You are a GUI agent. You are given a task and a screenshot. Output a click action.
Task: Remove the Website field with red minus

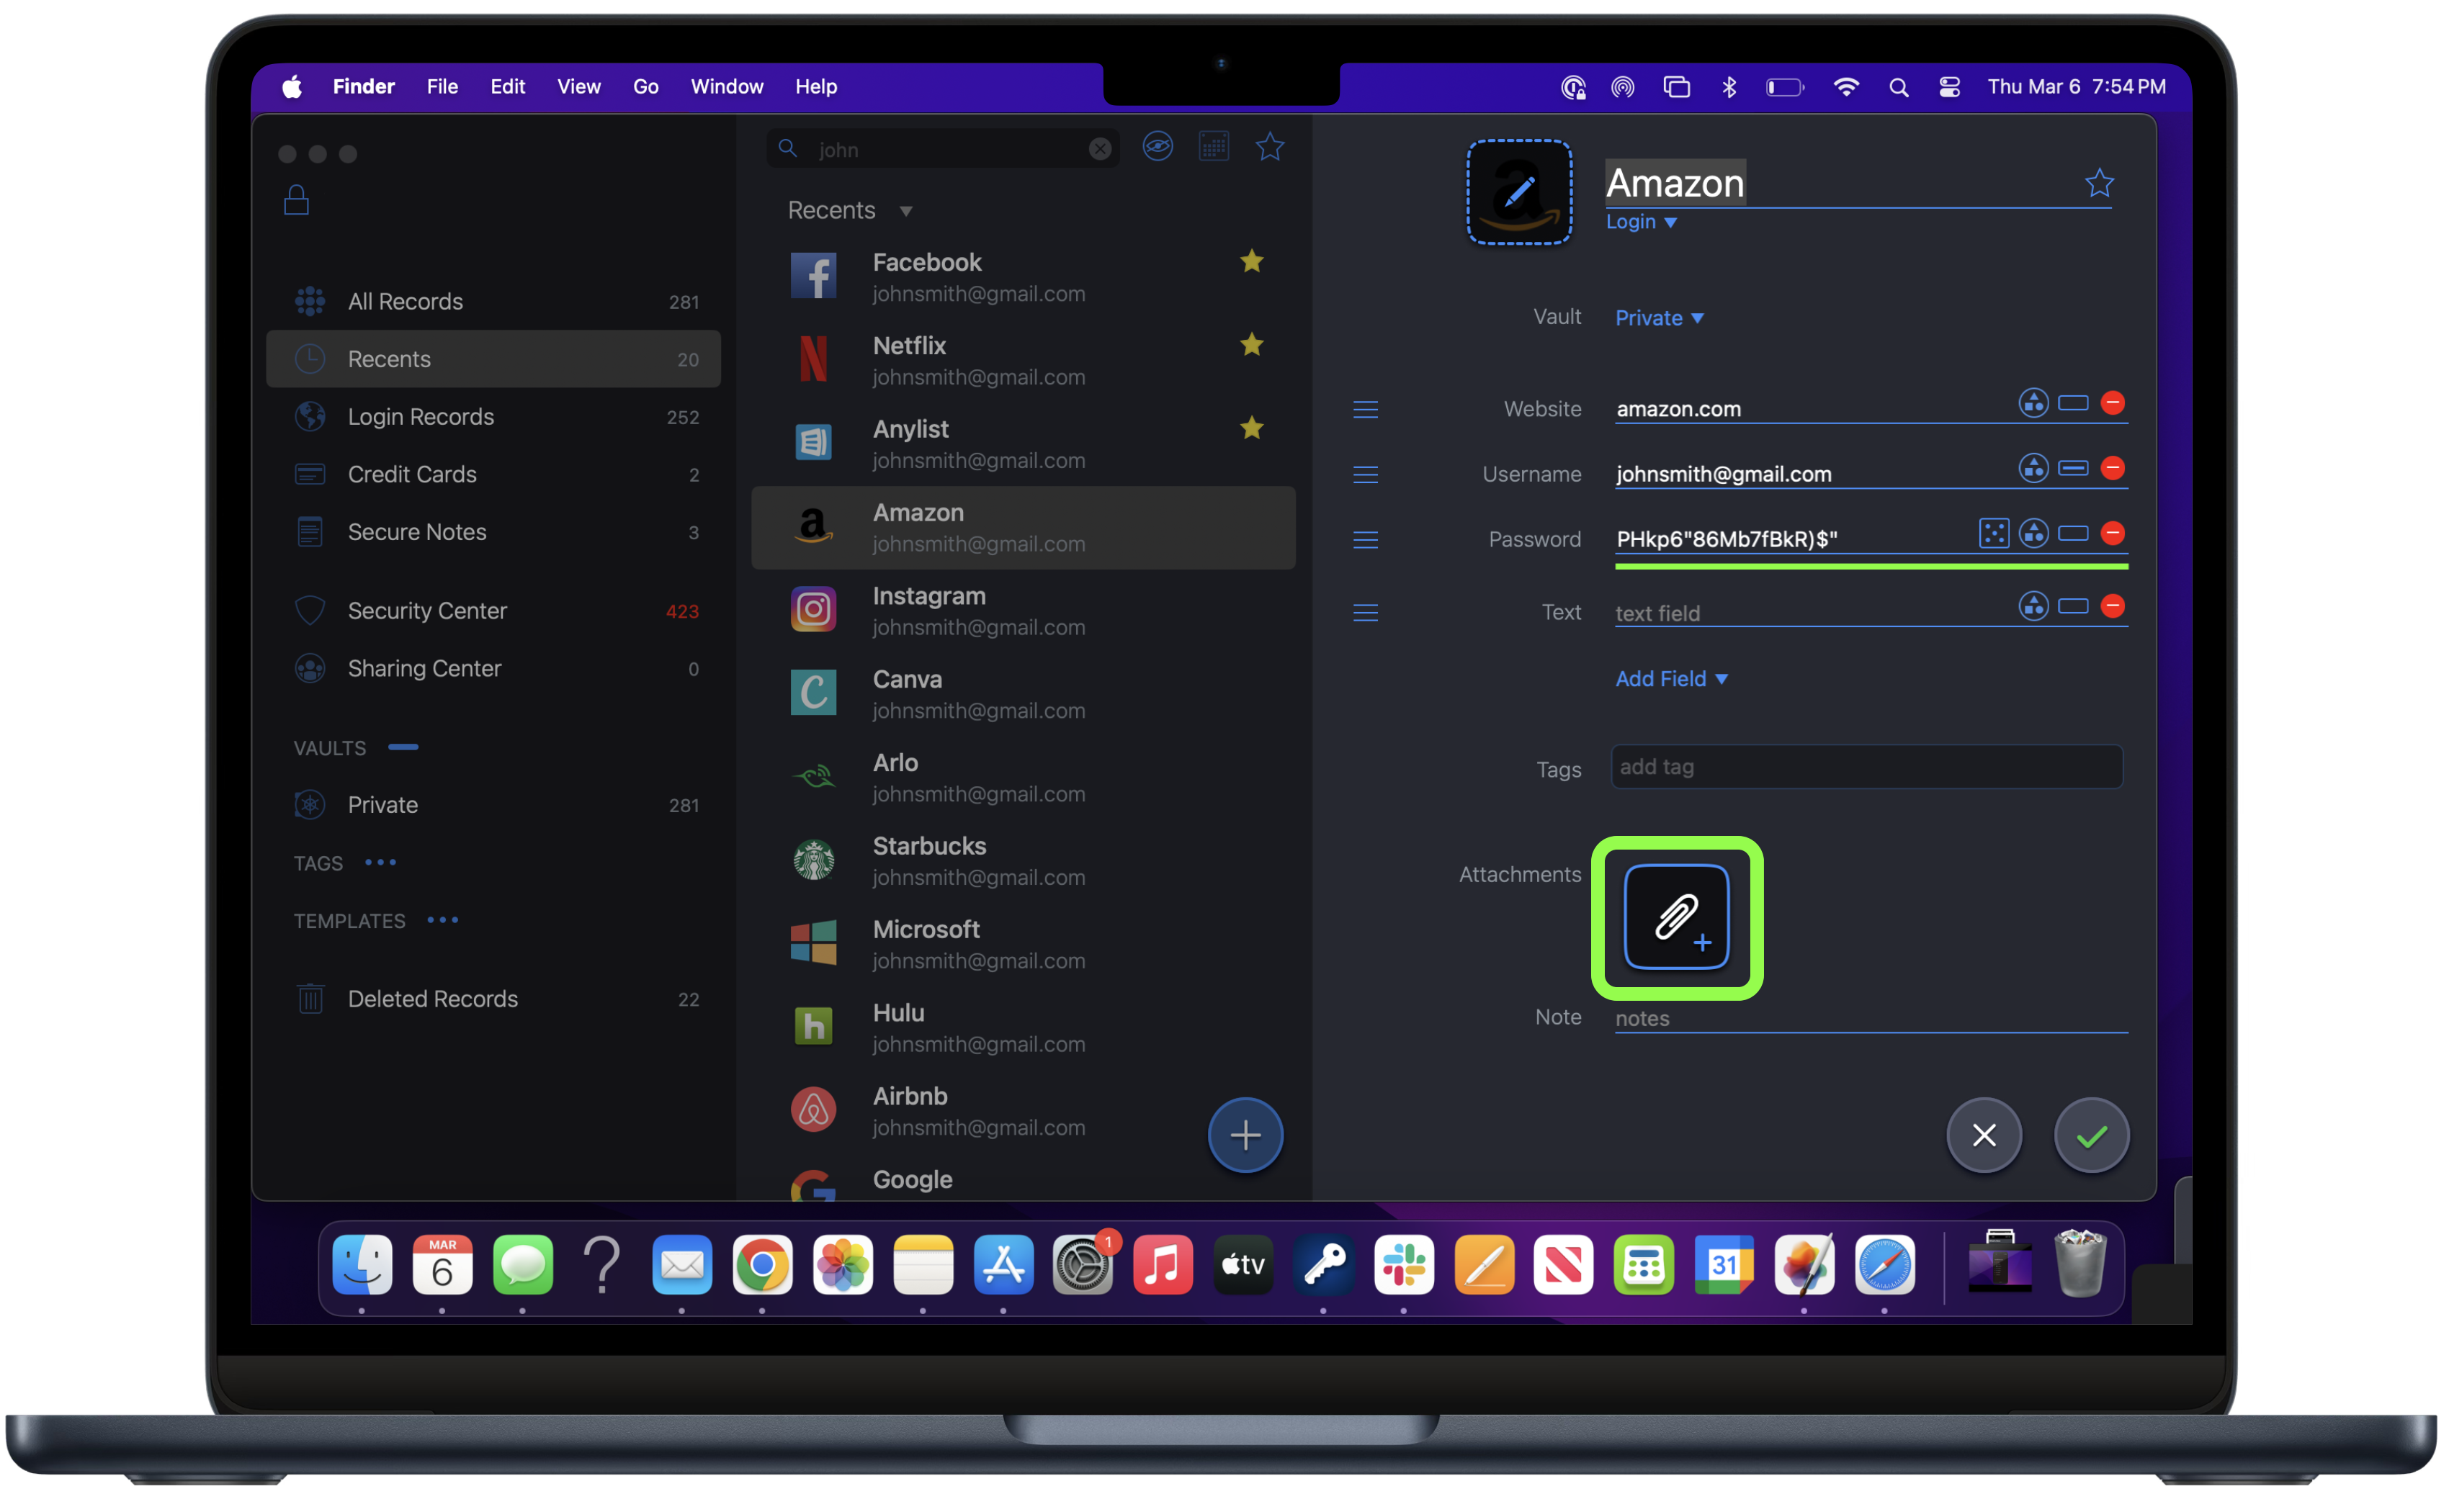pos(2113,403)
